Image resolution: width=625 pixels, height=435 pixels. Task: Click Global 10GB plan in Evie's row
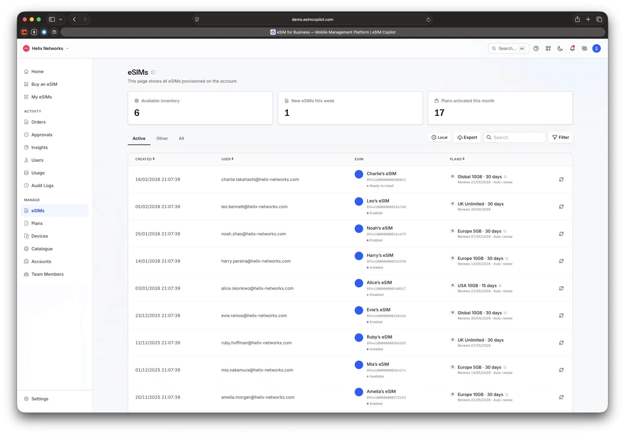pyautogui.click(x=479, y=313)
